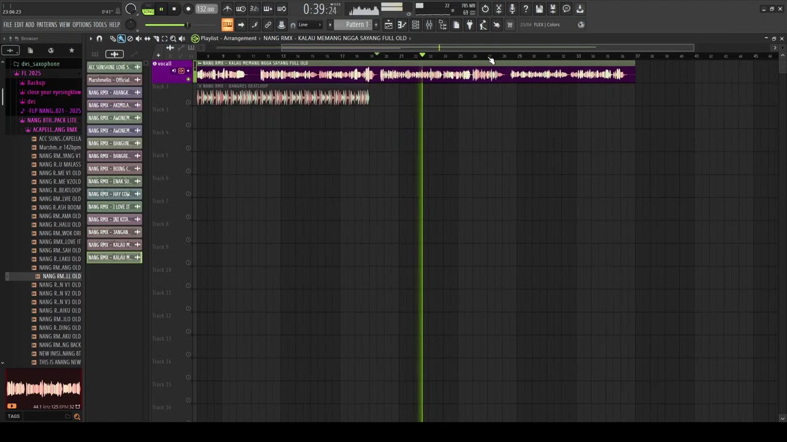787x442 pixels.
Task: Open audio editor scissors icon
Action: (x=499, y=9)
